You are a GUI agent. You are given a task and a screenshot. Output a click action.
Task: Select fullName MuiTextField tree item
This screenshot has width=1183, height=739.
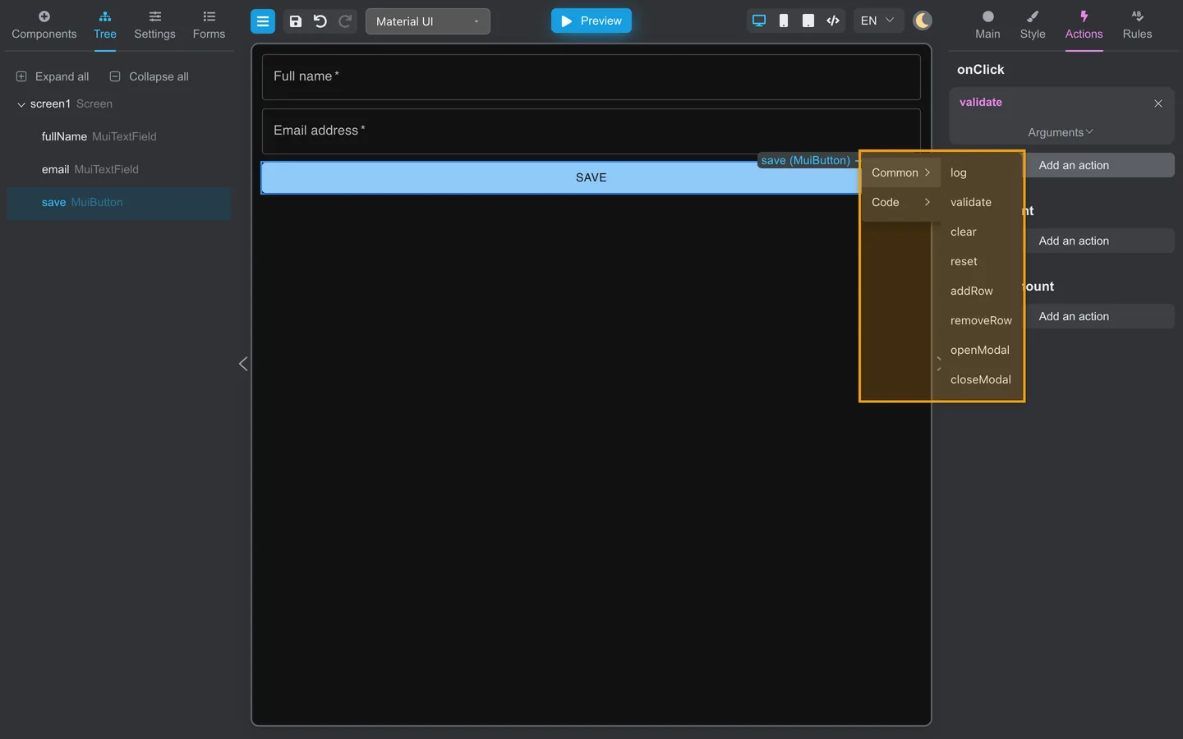pyautogui.click(x=119, y=136)
